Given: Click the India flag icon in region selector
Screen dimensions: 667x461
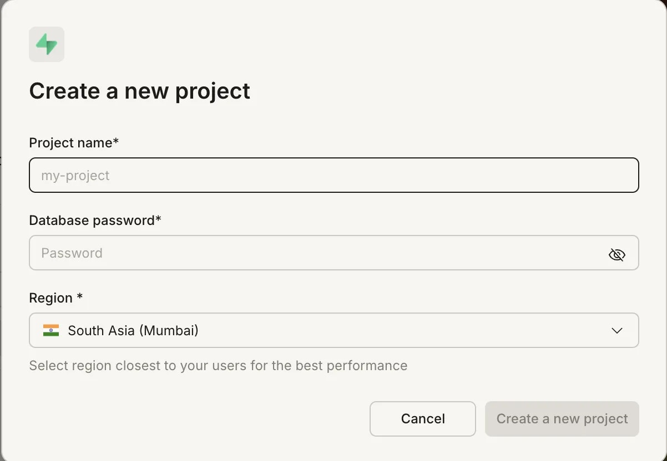Looking at the screenshot, I should coord(52,330).
